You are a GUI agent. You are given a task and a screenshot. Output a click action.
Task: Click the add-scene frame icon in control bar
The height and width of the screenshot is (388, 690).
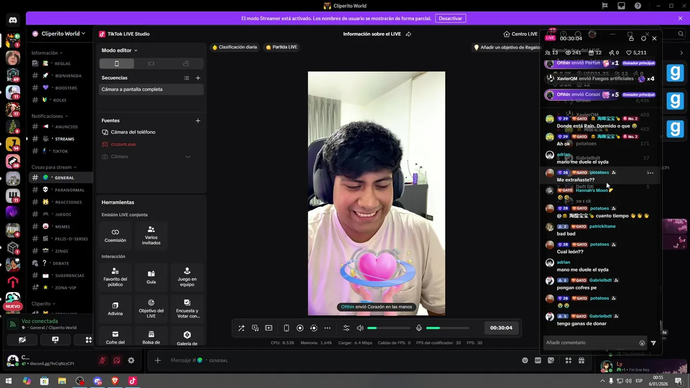pyautogui.click(x=268, y=328)
